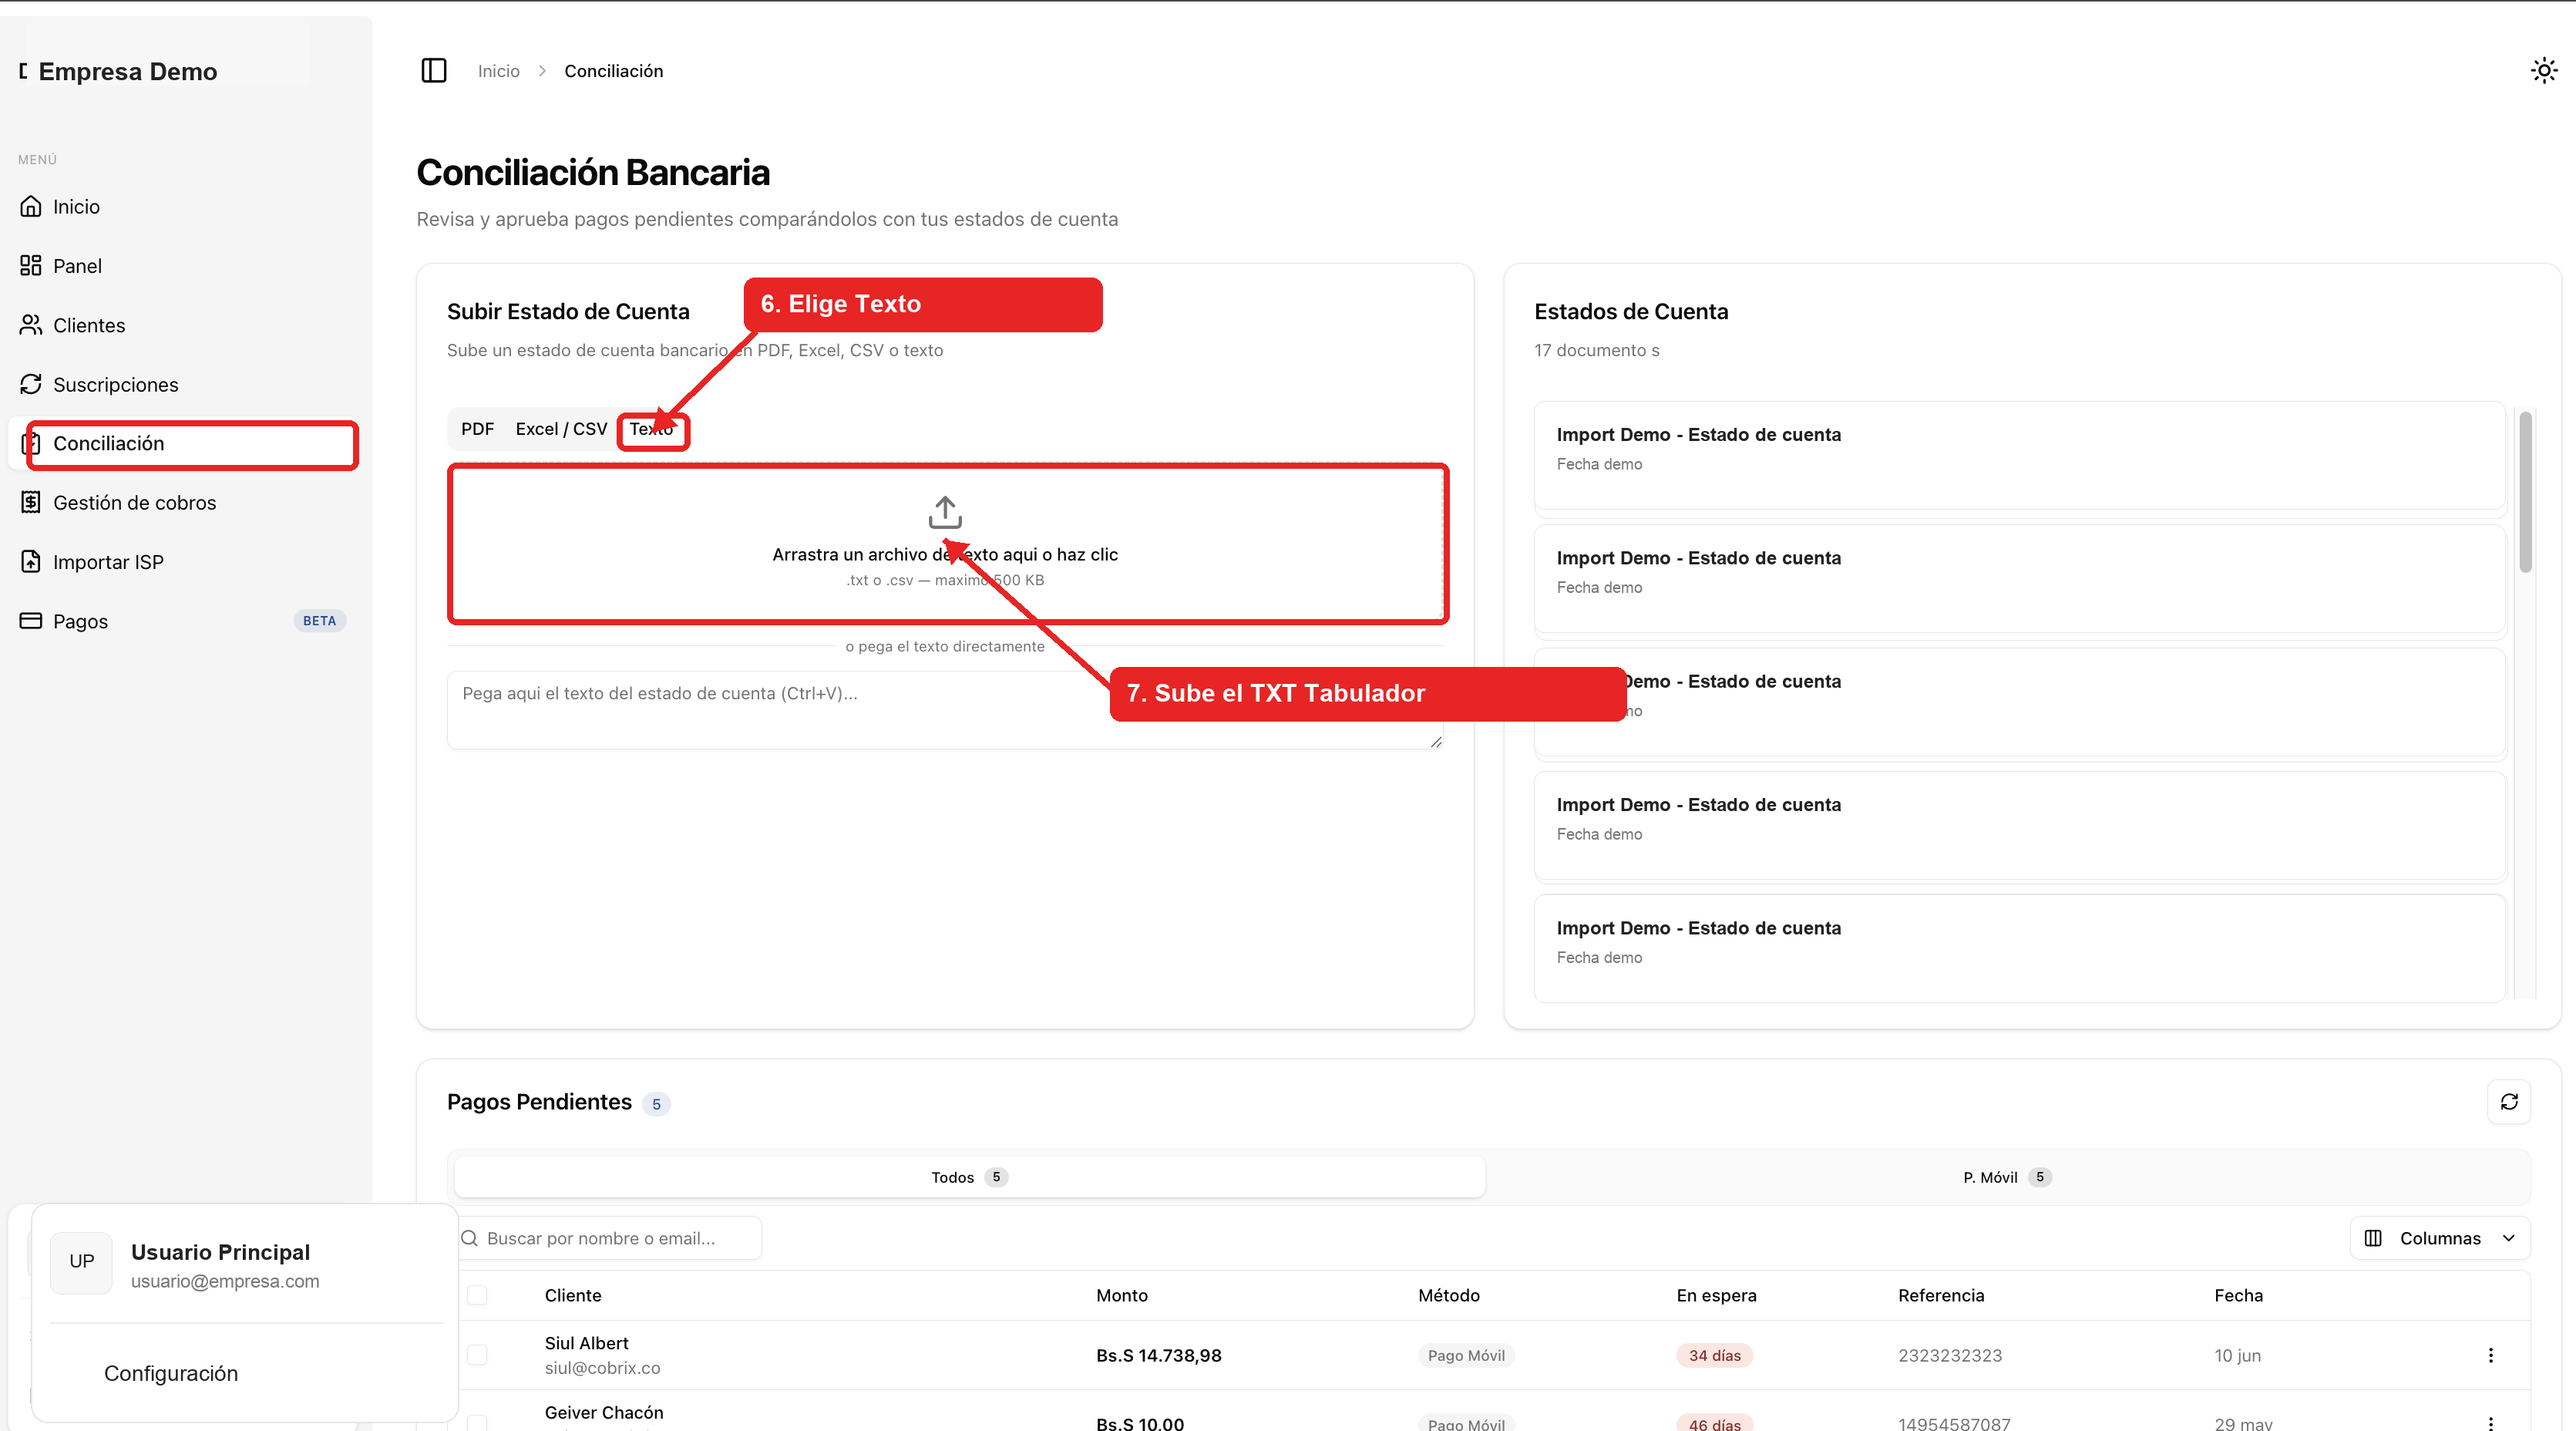This screenshot has width=2576, height=1431.
Task: Sort by the Monto column header
Action: click(1122, 1295)
